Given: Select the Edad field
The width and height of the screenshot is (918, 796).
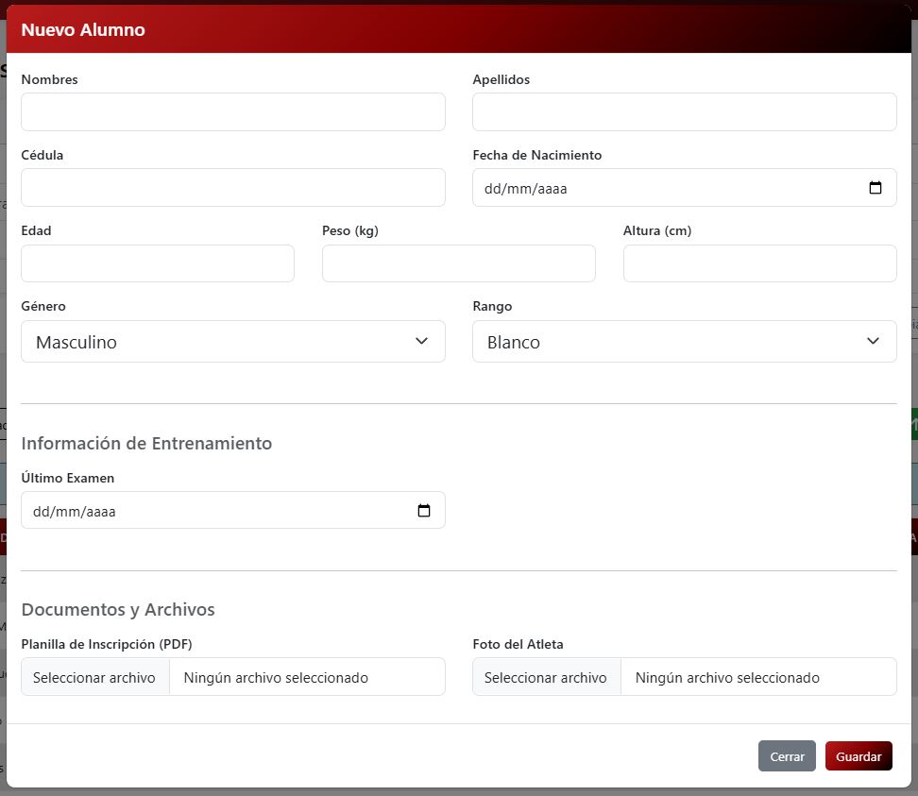Looking at the screenshot, I should click(157, 263).
